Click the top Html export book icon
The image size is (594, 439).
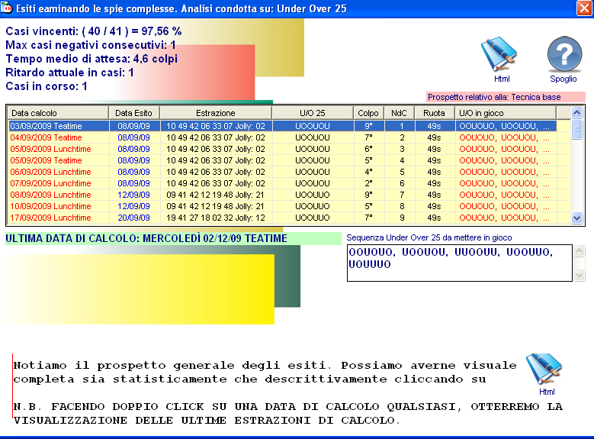coord(499,54)
